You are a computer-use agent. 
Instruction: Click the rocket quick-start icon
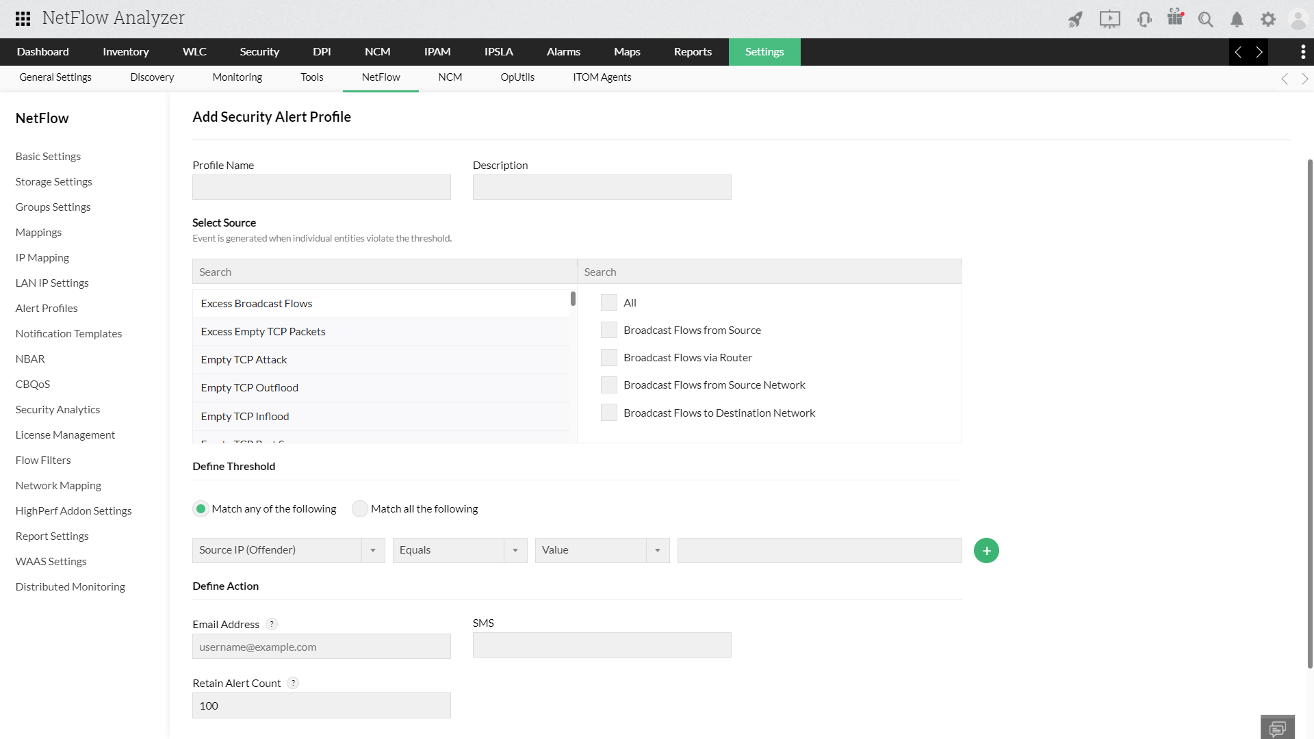(x=1075, y=19)
